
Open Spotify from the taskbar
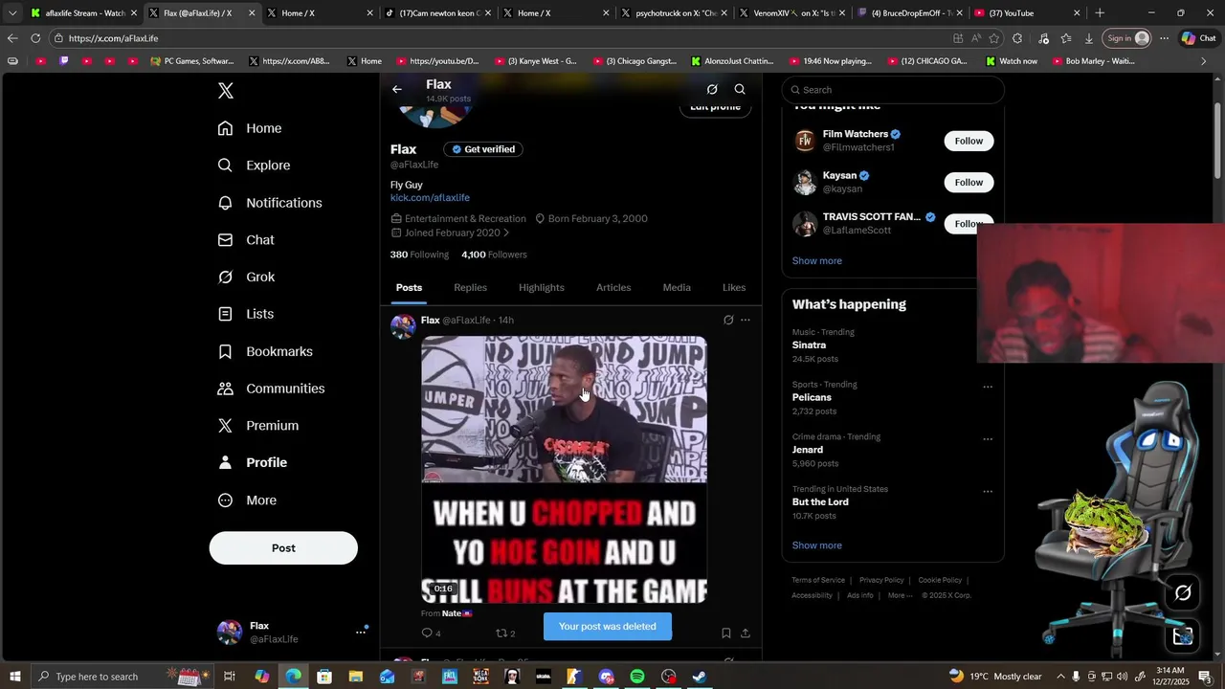click(637, 677)
